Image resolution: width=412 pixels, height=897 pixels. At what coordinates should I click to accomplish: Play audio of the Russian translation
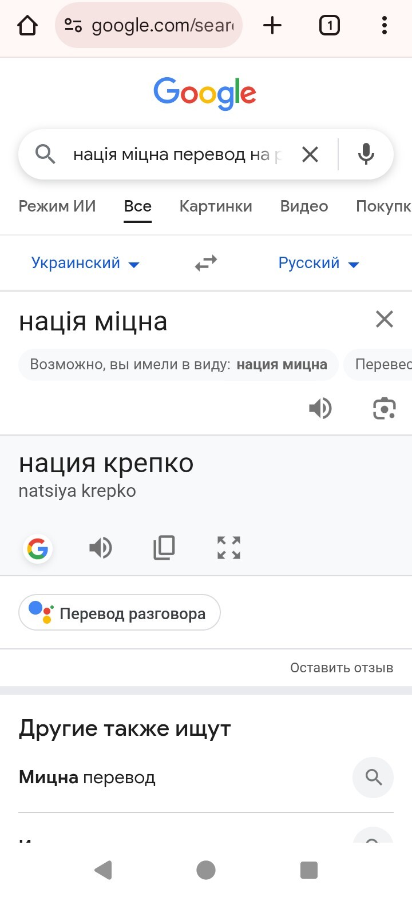(101, 548)
